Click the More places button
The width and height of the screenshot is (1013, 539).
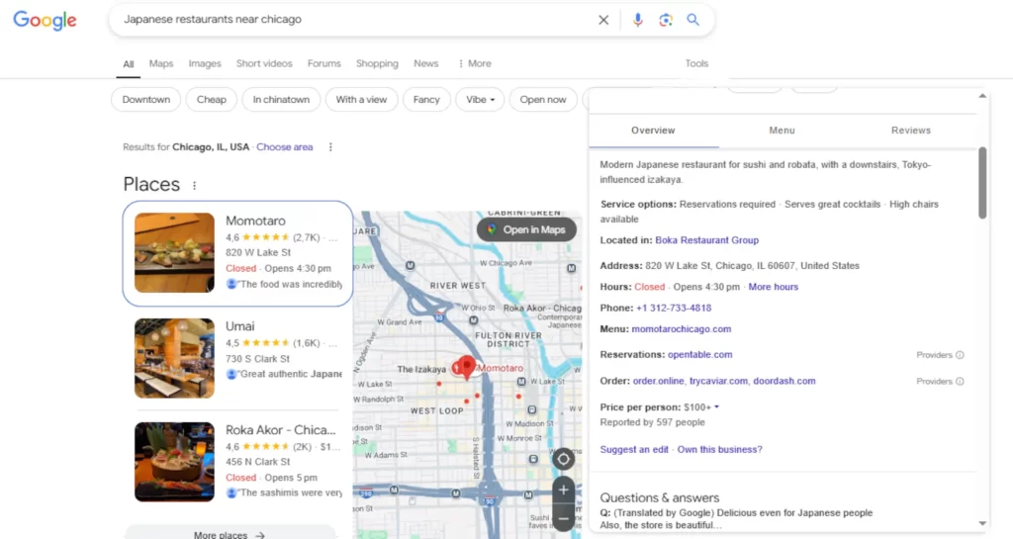(x=230, y=534)
